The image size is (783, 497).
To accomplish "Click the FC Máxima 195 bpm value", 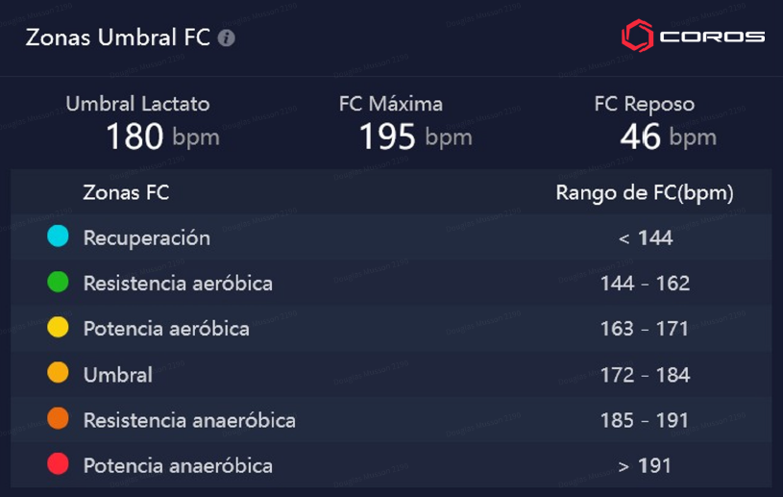I will pyautogui.click(x=415, y=137).
